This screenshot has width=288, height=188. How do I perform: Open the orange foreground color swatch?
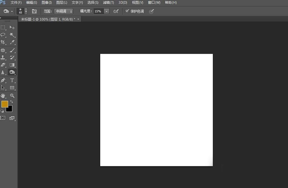pos(5,104)
